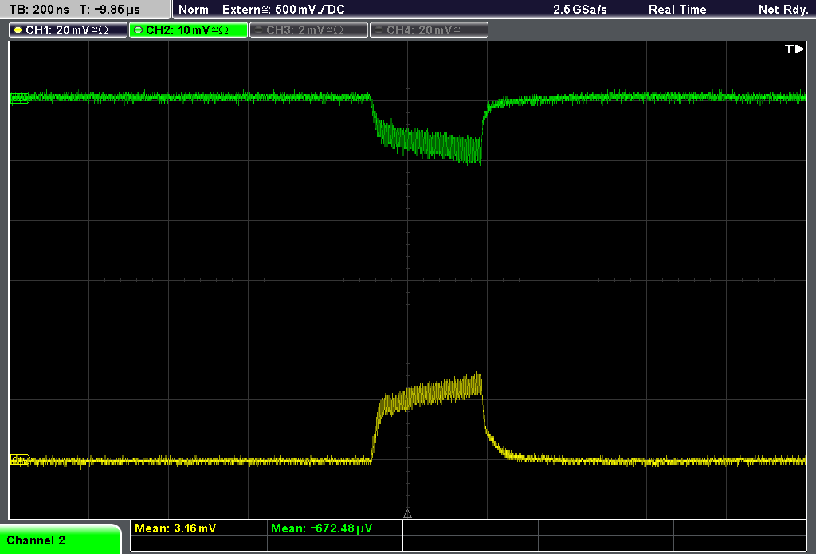816x554 pixels.
Task: Click the Norm trigger mode label
Action: 194,10
